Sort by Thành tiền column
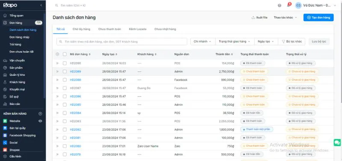342x161 pixels. click(x=224, y=54)
